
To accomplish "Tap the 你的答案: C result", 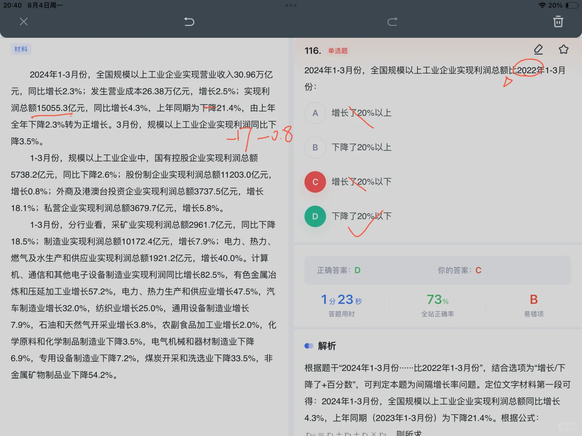I will [x=460, y=270].
